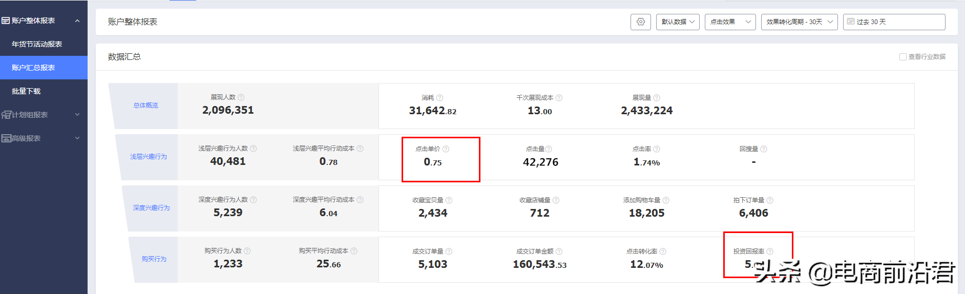Click help icon next to 成交订单金额
The height and width of the screenshot is (294, 965).
(559, 251)
